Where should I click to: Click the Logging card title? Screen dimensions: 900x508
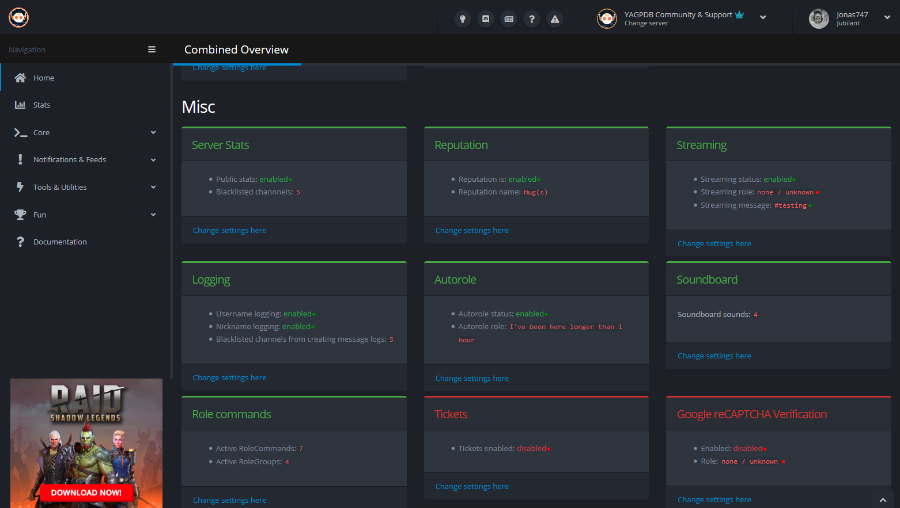pyautogui.click(x=211, y=280)
